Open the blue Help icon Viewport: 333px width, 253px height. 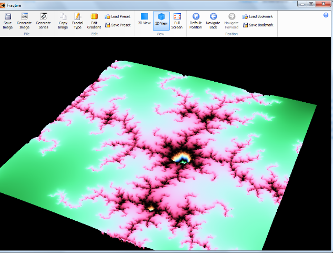point(326,15)
